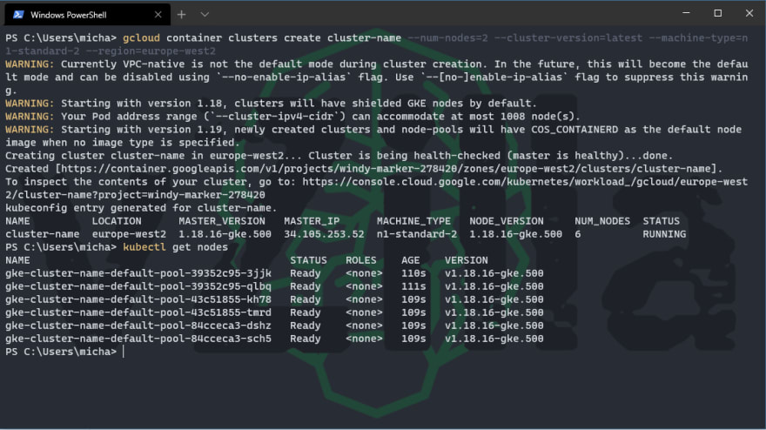
Task: Click node name ending in 'sch5'
Action: coord(138,339)
